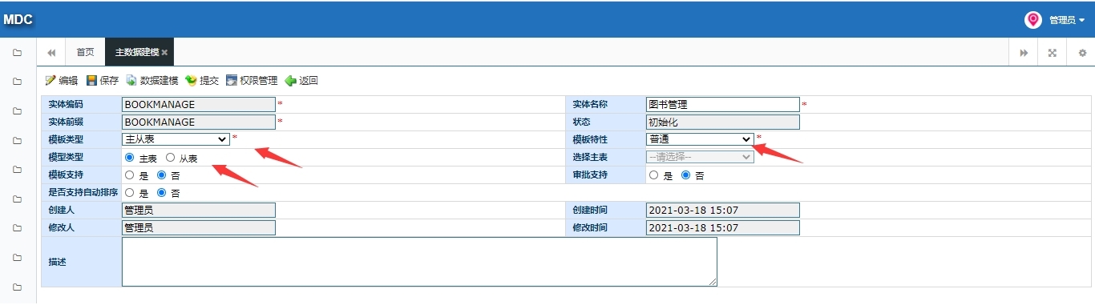Close the 主数据建模 tab with its x
This screenshot has width=1095, height=305.
coord(164,53)
